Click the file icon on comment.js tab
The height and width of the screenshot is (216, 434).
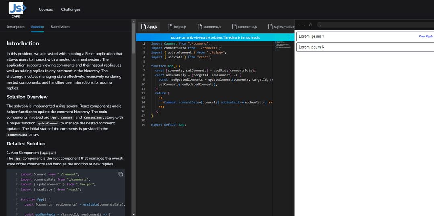pos(200,27)
